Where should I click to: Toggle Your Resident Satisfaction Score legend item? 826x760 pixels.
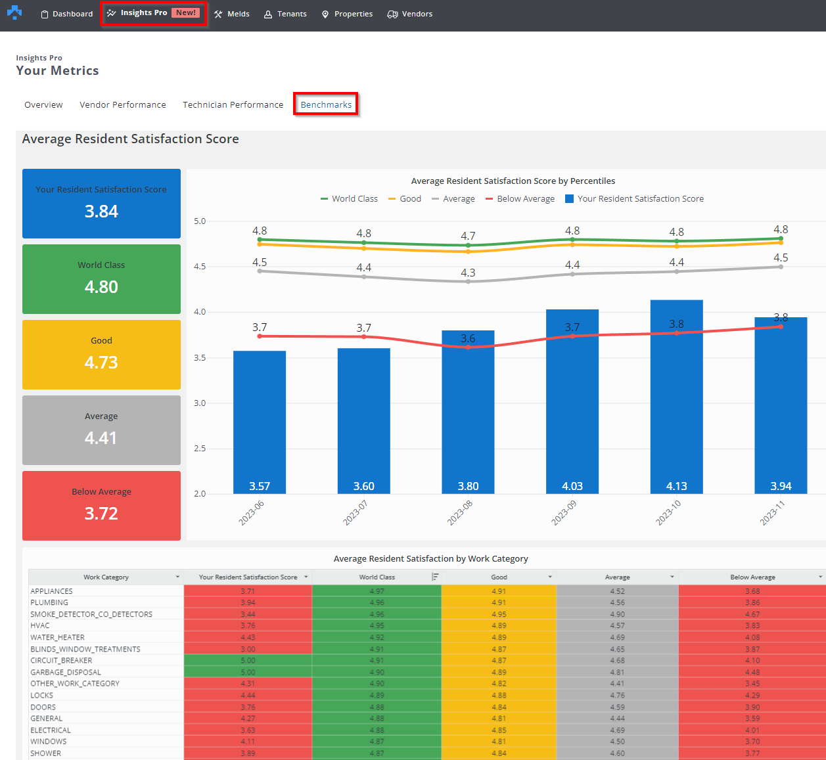[x=634, y=198]
